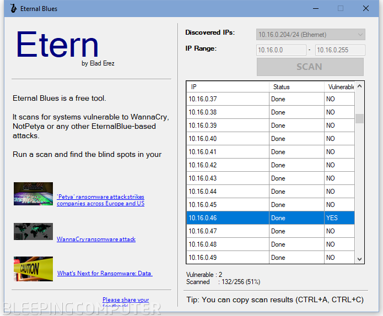383x316 pixels.
Task: Click the CAUTION tape article thumbnail
Action: point(33,269)
